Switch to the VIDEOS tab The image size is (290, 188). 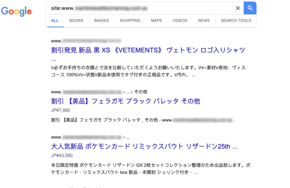click(180, 21)
